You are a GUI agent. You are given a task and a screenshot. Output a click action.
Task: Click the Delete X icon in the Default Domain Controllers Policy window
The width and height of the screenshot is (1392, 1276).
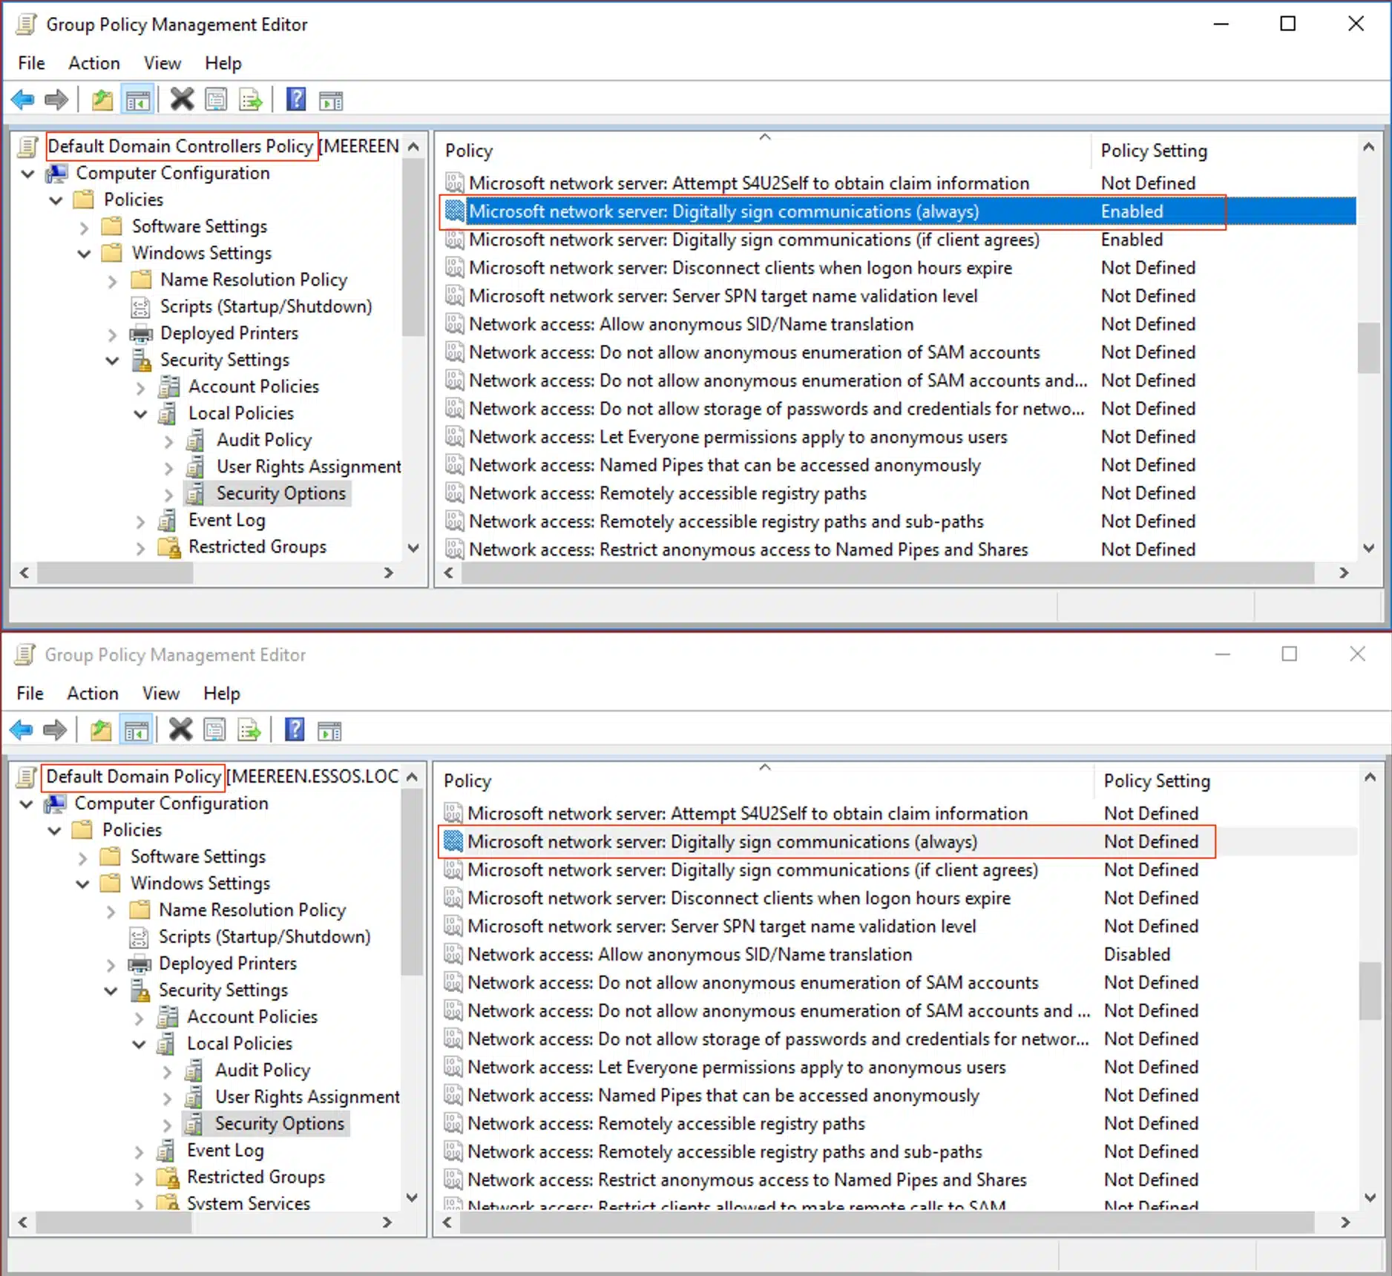(182, 99)
